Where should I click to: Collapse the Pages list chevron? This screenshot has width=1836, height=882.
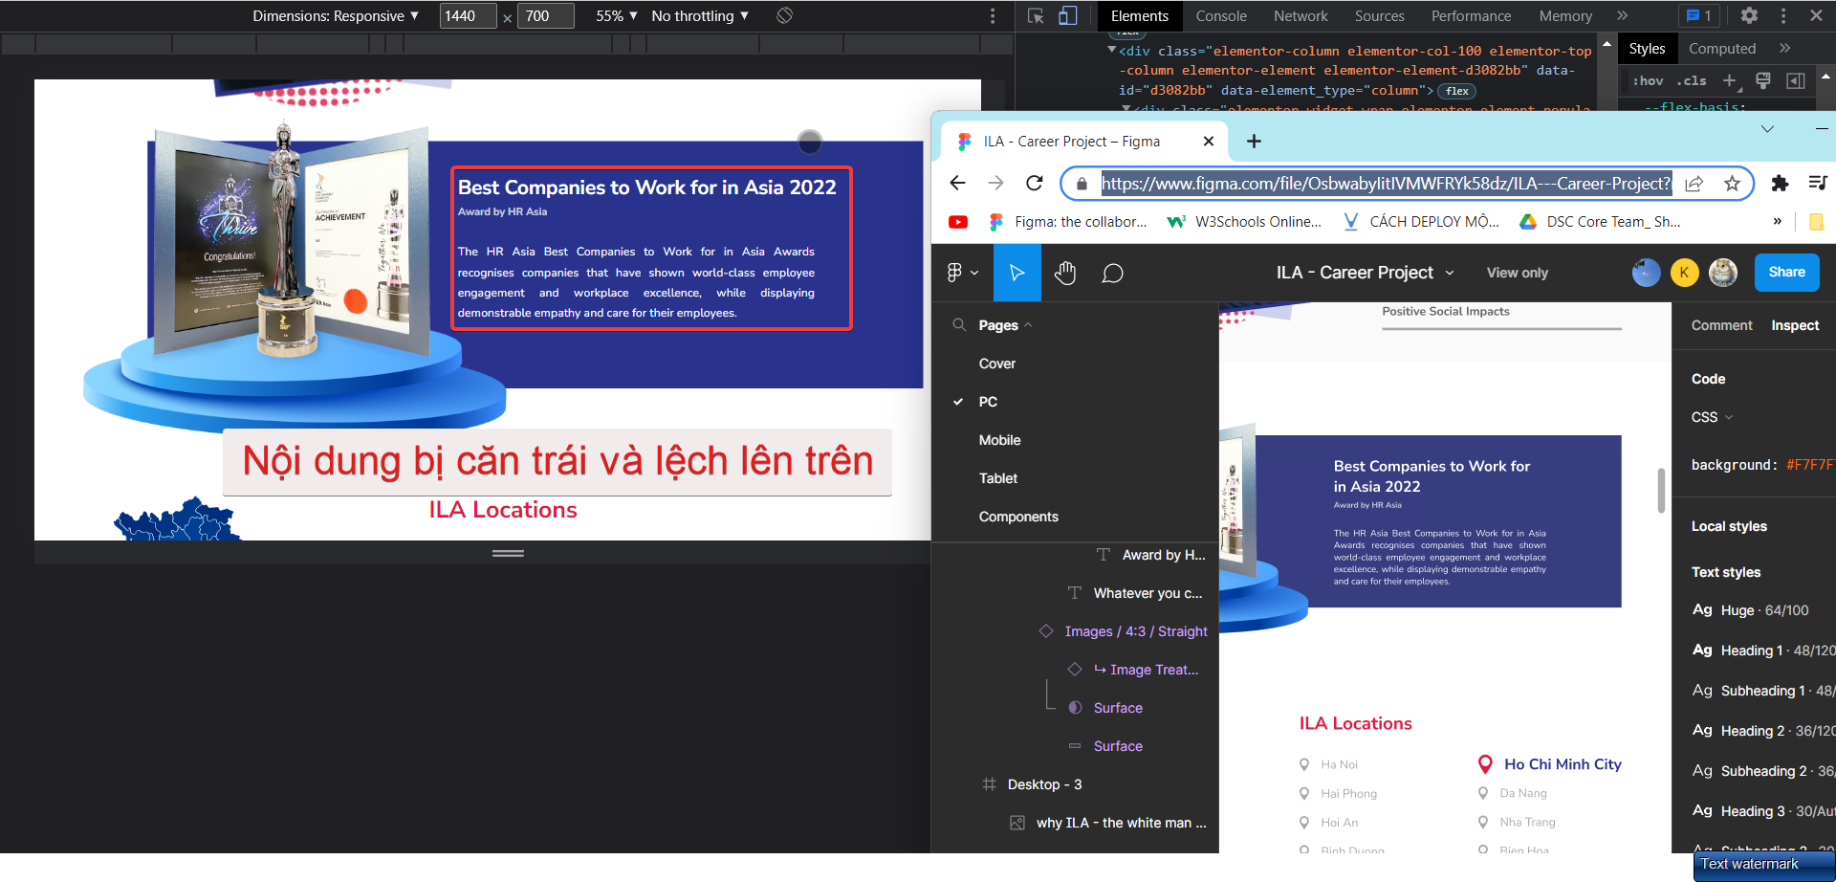pyautogui.click(x=1028, y=325)
